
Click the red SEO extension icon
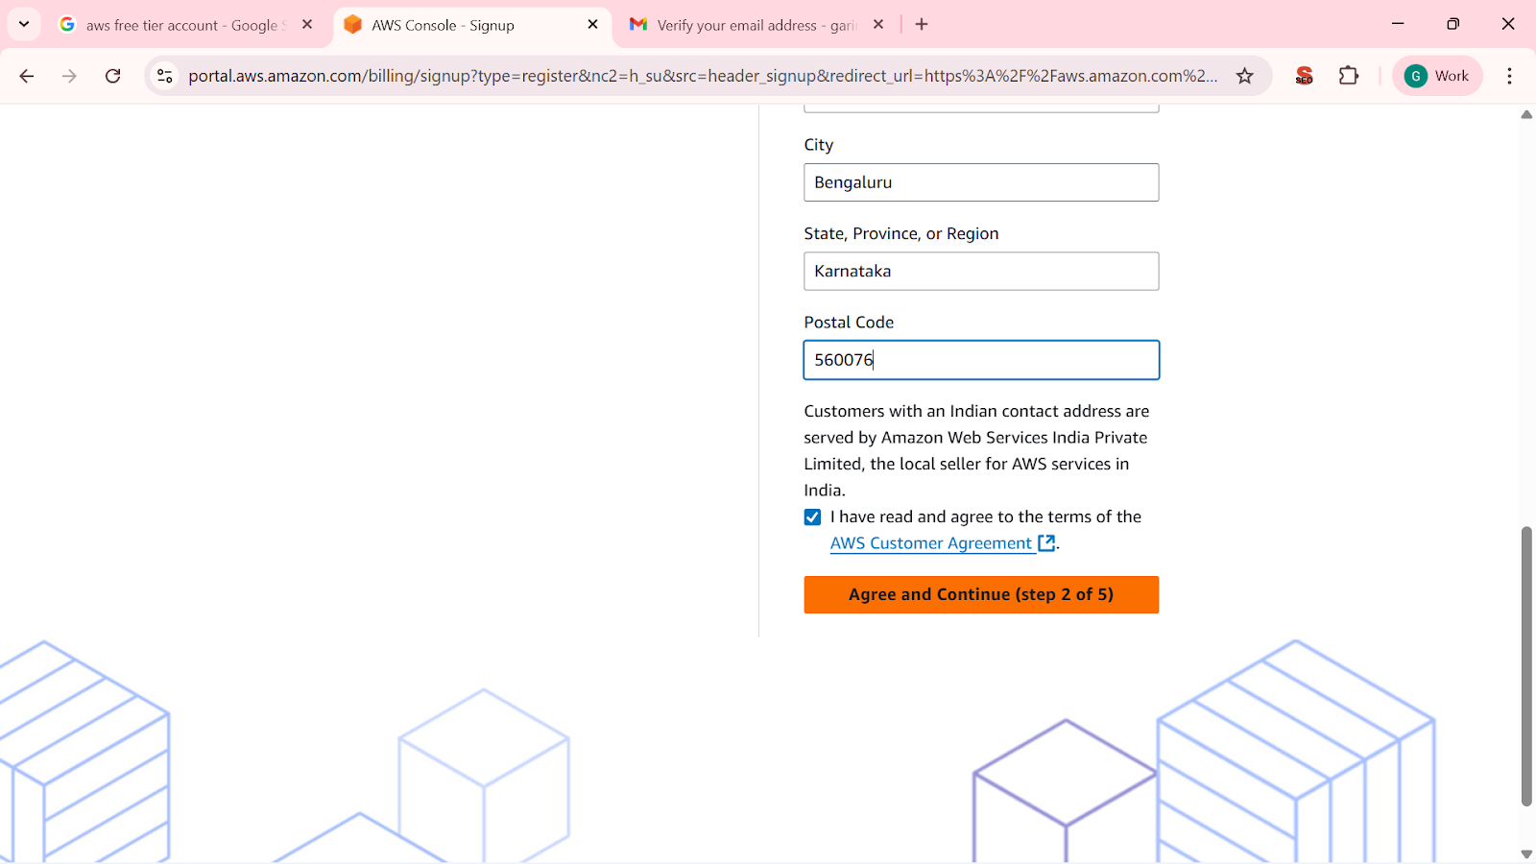point(1303,76)
